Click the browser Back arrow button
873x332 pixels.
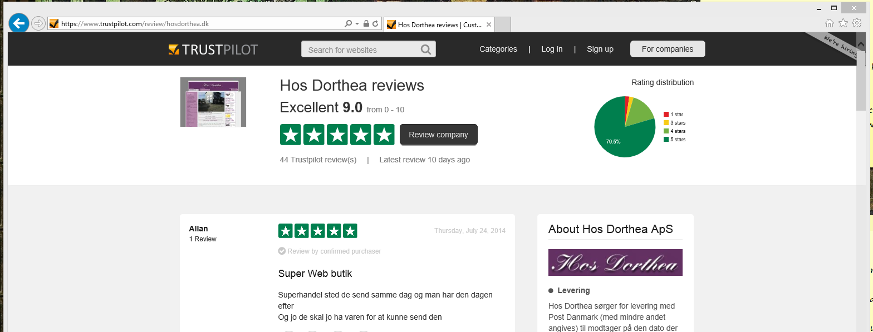(x=19, y=23)
